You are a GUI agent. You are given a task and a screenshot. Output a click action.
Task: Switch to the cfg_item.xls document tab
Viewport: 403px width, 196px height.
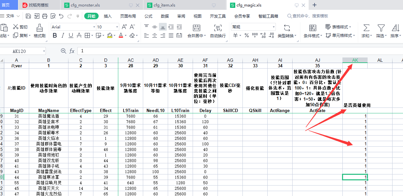click(164, 5)
